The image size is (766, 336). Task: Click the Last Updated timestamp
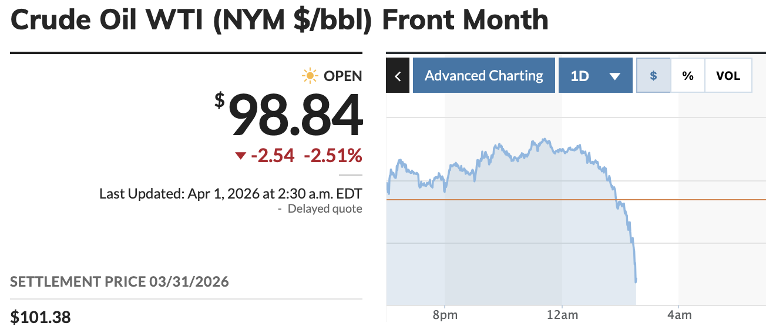(x=230, y=193)
